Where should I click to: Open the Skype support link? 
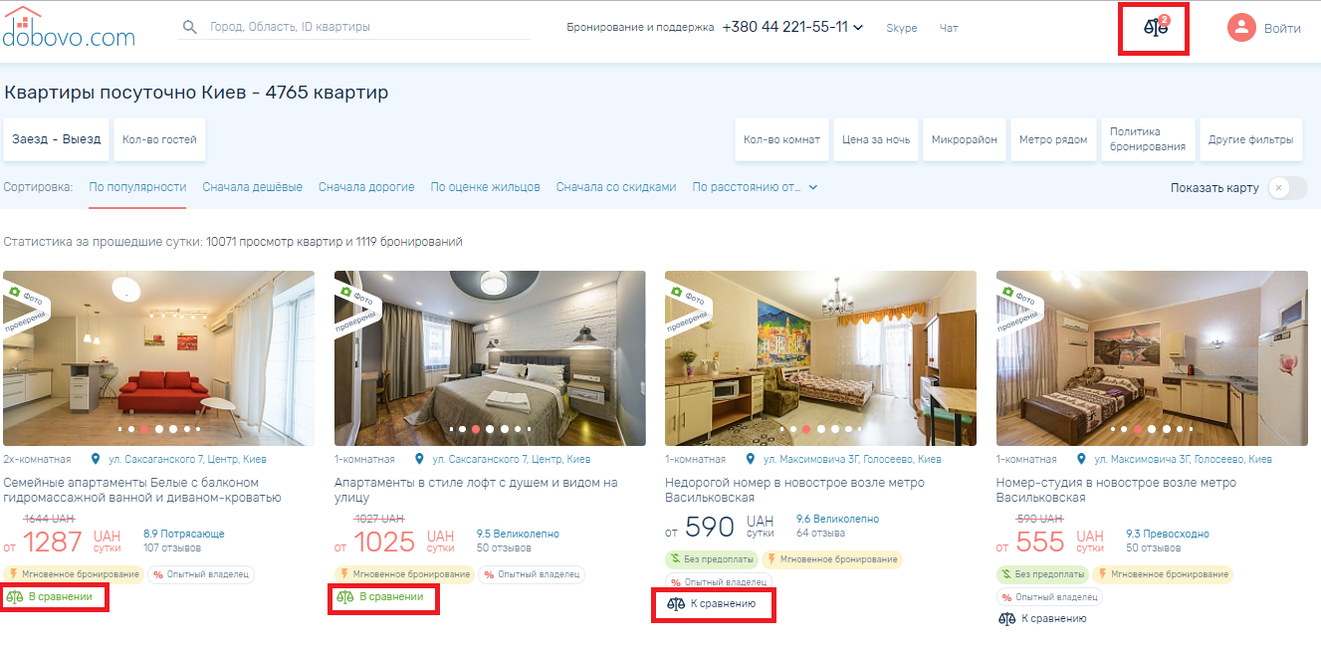(x=902, y=28)
